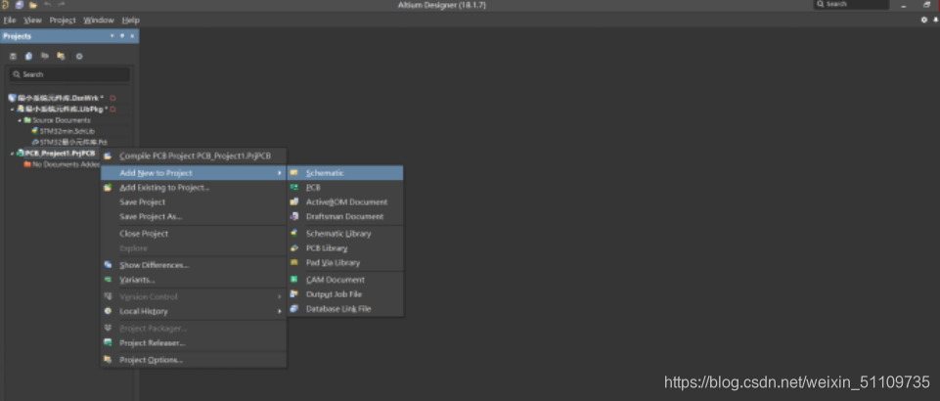Click red modified icon beside LibPkg project

pos(112,110)
